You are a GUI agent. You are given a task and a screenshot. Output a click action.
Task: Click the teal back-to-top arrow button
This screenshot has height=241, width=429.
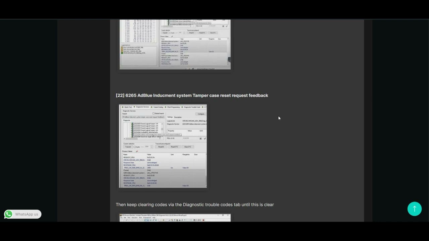[x=415, y=209]
